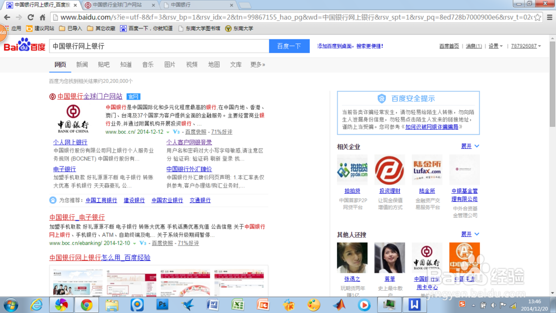Select the 地图 search category
The width and height of the screenshot is (556, 313).
214,65
